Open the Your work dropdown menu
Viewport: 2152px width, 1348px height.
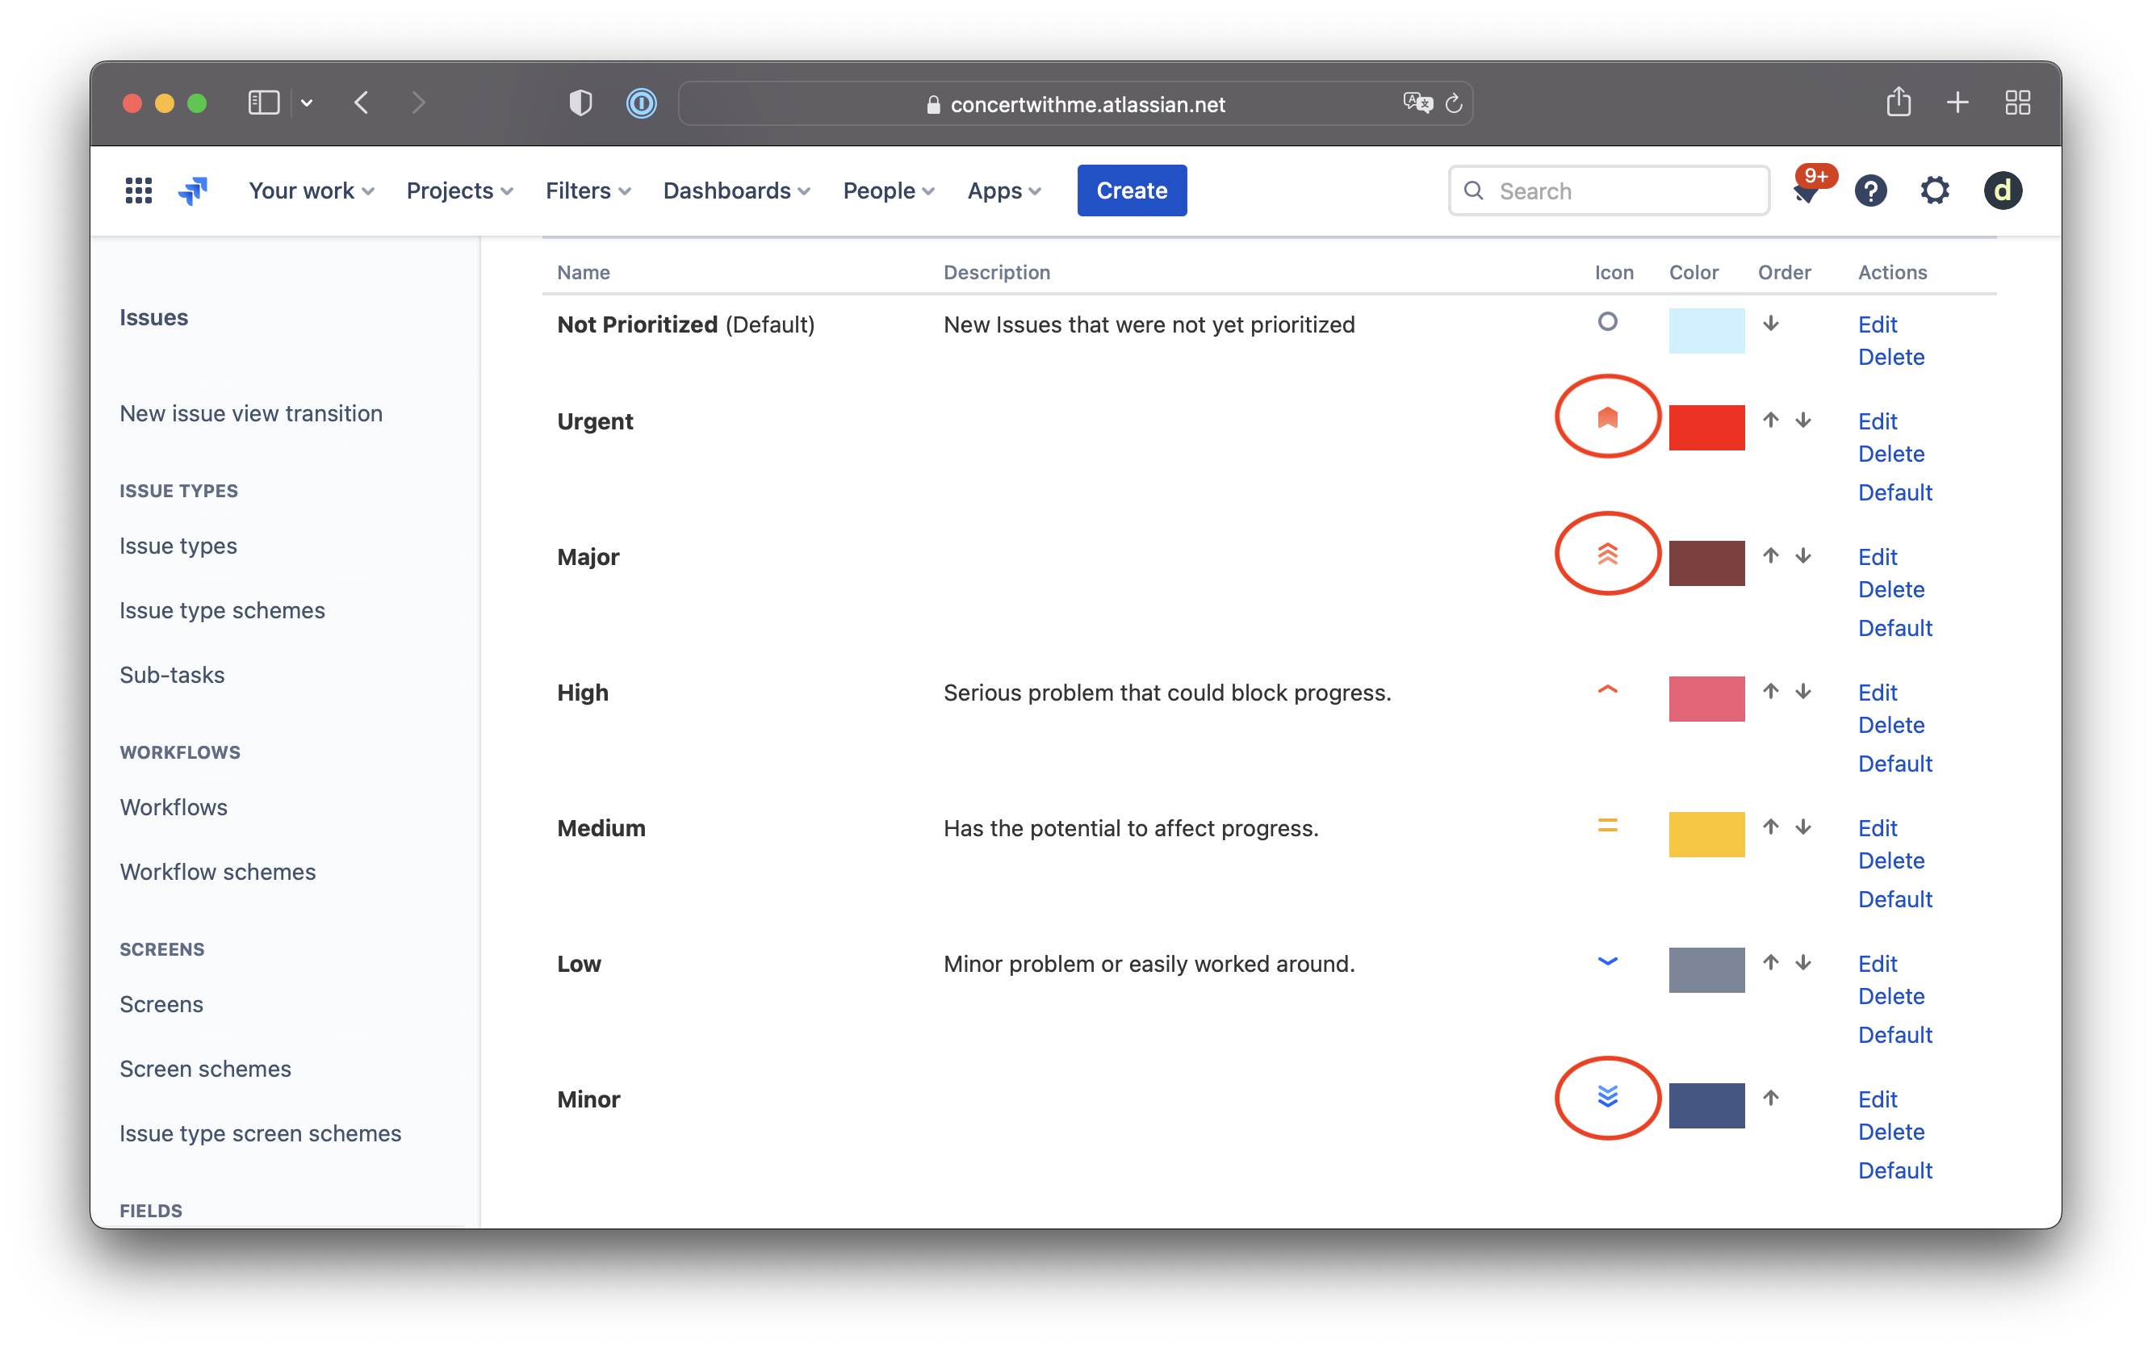click(x=311, y=191)
